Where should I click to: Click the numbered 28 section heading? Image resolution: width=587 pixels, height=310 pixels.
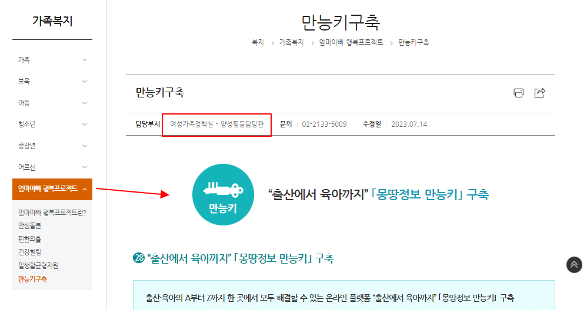point(234,258)
